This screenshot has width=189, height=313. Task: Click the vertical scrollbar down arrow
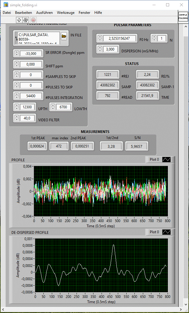point(185,305)
